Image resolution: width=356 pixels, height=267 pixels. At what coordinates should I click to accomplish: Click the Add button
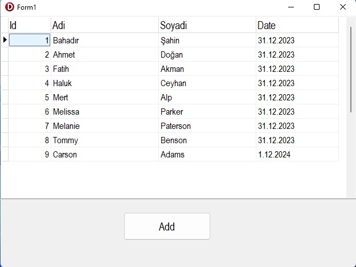[x=167, y=226]
